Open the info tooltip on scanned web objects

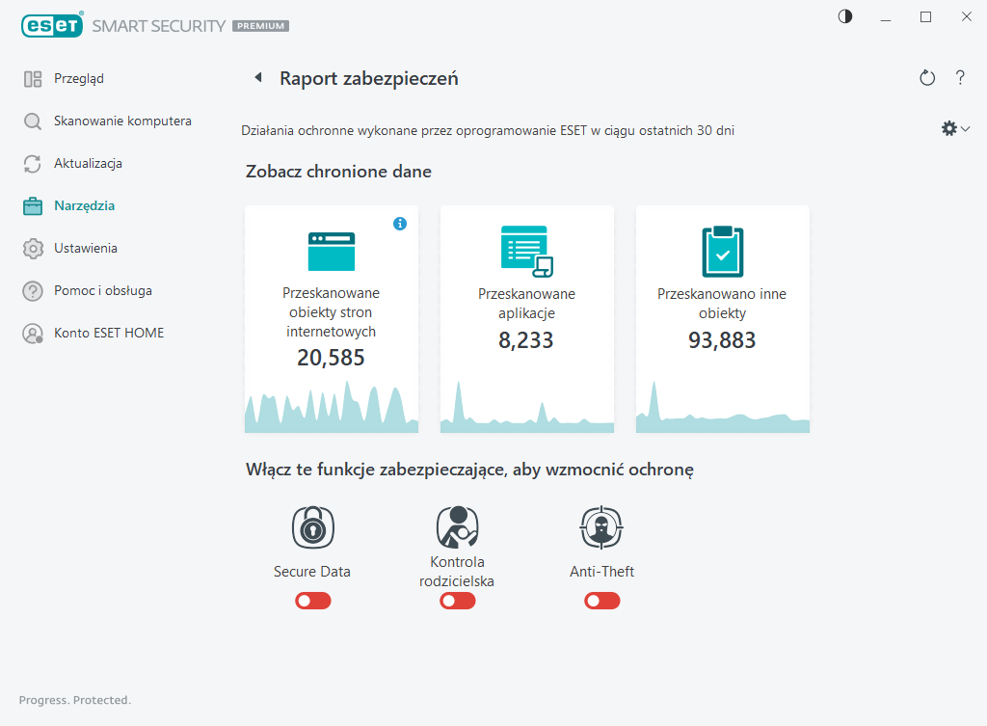(400, 223)
